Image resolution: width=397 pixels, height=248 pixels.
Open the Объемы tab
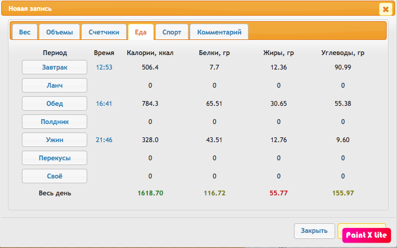59,32
